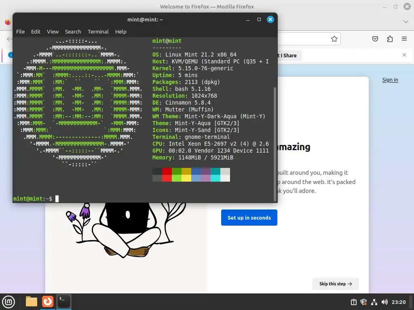Click Skip this step button
The width and height of the screenshot is (414, 310).
tap(336, 284)
